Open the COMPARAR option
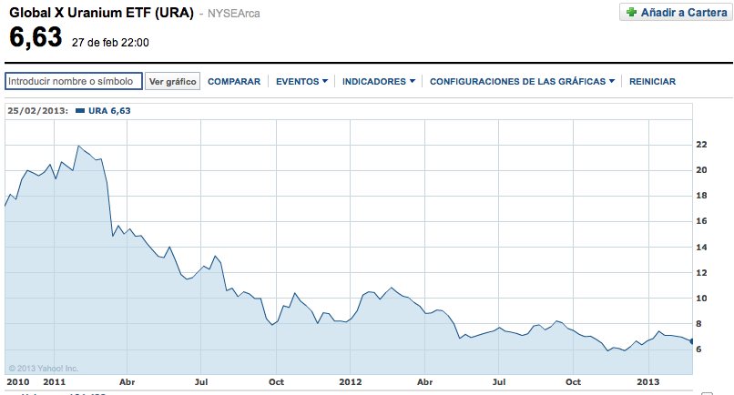Image resolution: width=734 pixels, height=395 pixels. click(234, 81)
